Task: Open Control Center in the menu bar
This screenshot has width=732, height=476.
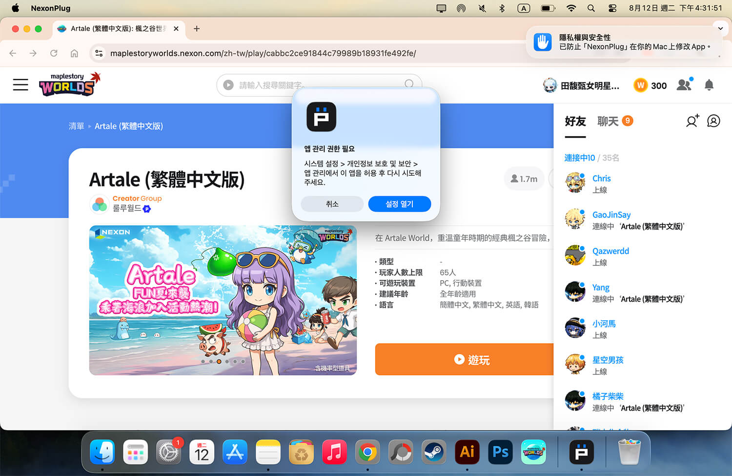Action: [x=612, y=8]
